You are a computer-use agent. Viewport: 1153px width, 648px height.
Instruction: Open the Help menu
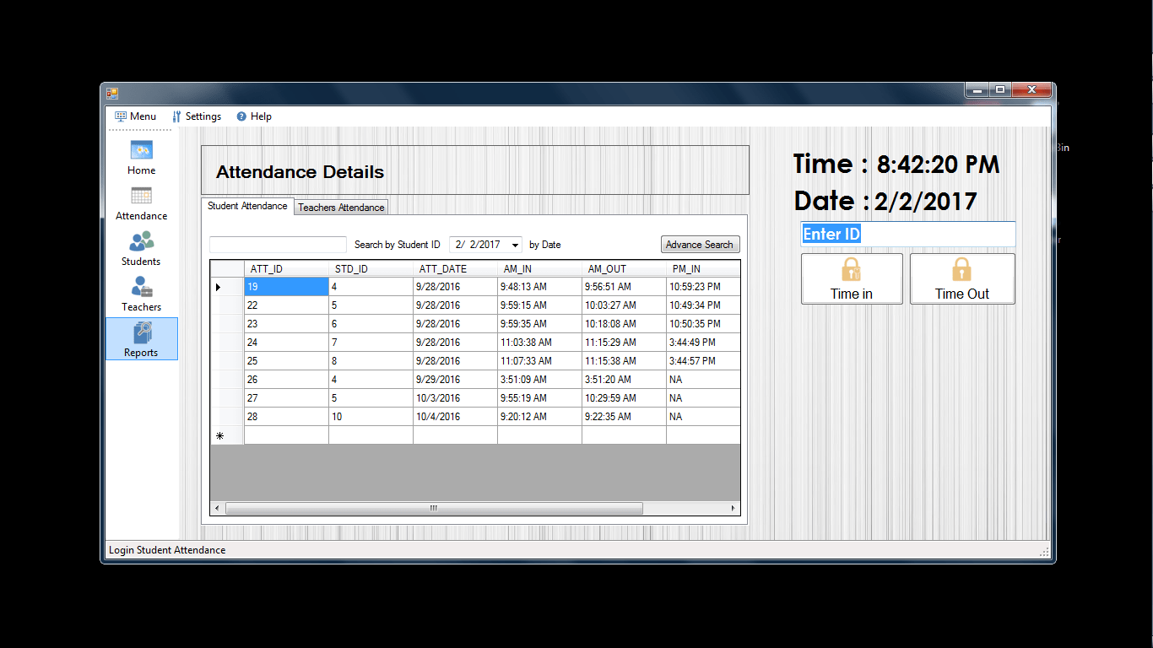254,116
